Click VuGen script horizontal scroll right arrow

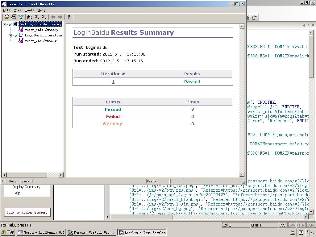click(x=306, y=217)
